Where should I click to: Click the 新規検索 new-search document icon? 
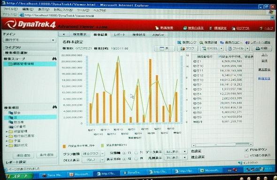[157, 28]
